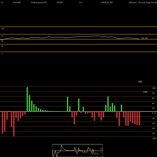Open the mini overview chart thumbnail
Image resolution: width=157 pixels, height=157 pixels.
[78, 150]
